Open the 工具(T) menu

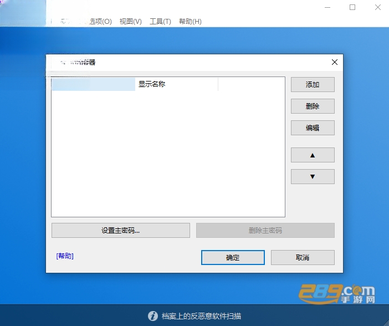[x=160, y=22]
